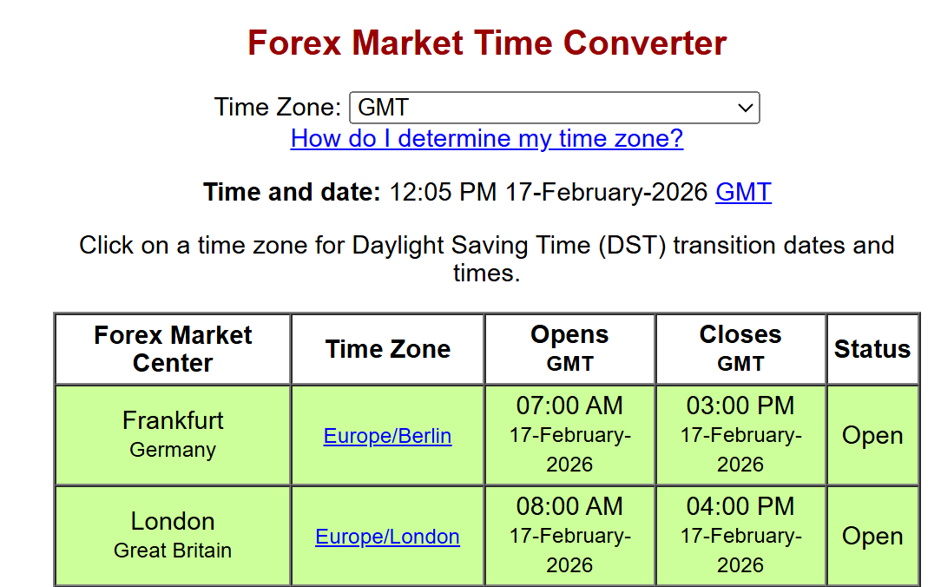The image size is (941, 587).
Task: Click the Open status for Frankfurt
Action: [x=872, y=436]
